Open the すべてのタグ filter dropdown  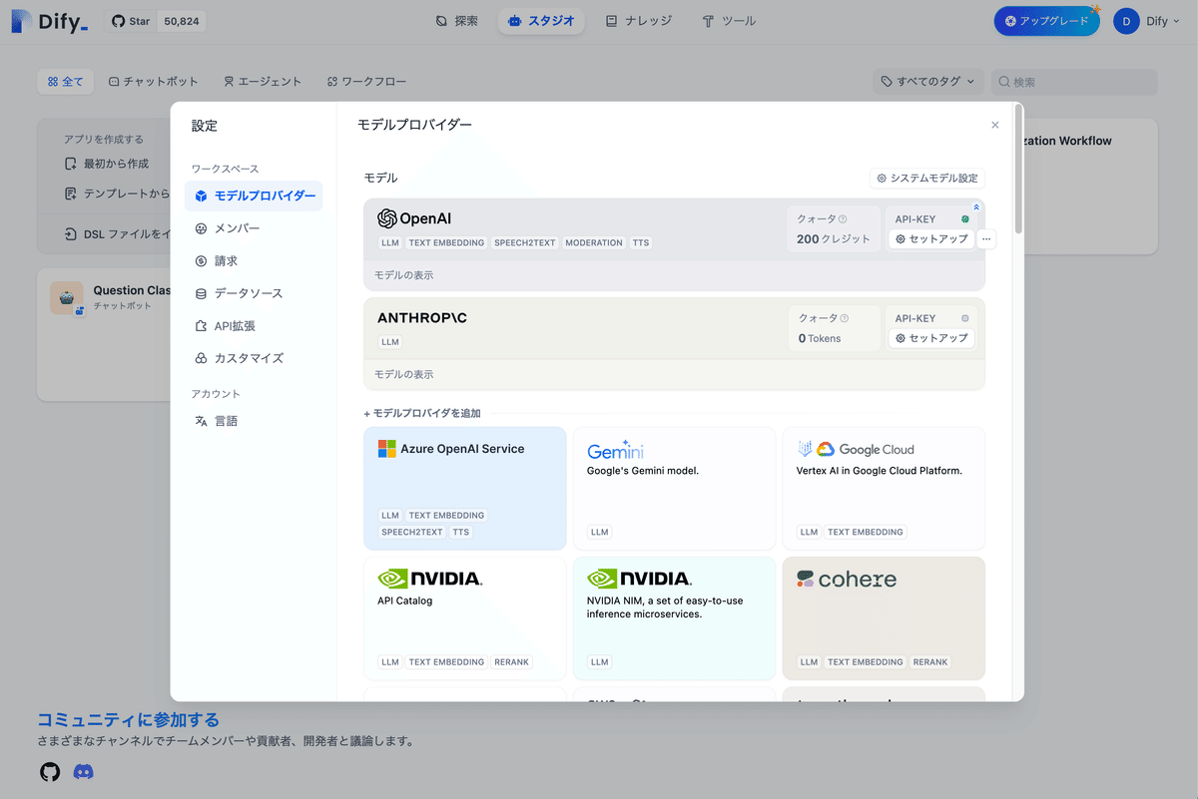click(x=927, y=81)
